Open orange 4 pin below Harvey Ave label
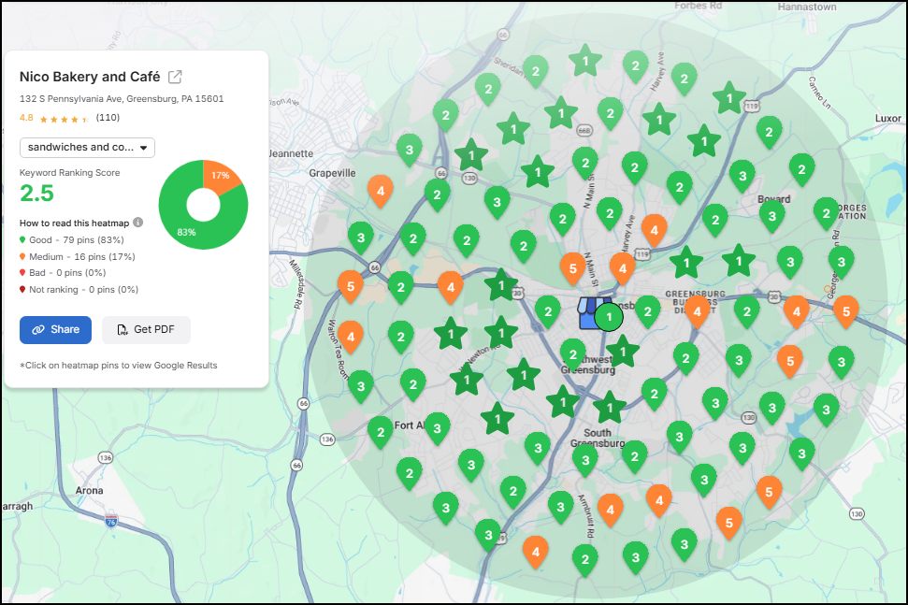Screen dimensions: 908x605 coord(623,269)
